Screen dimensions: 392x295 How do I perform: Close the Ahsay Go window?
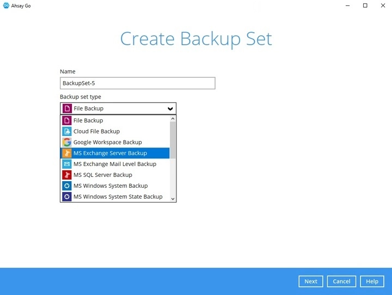coord(383,5)
